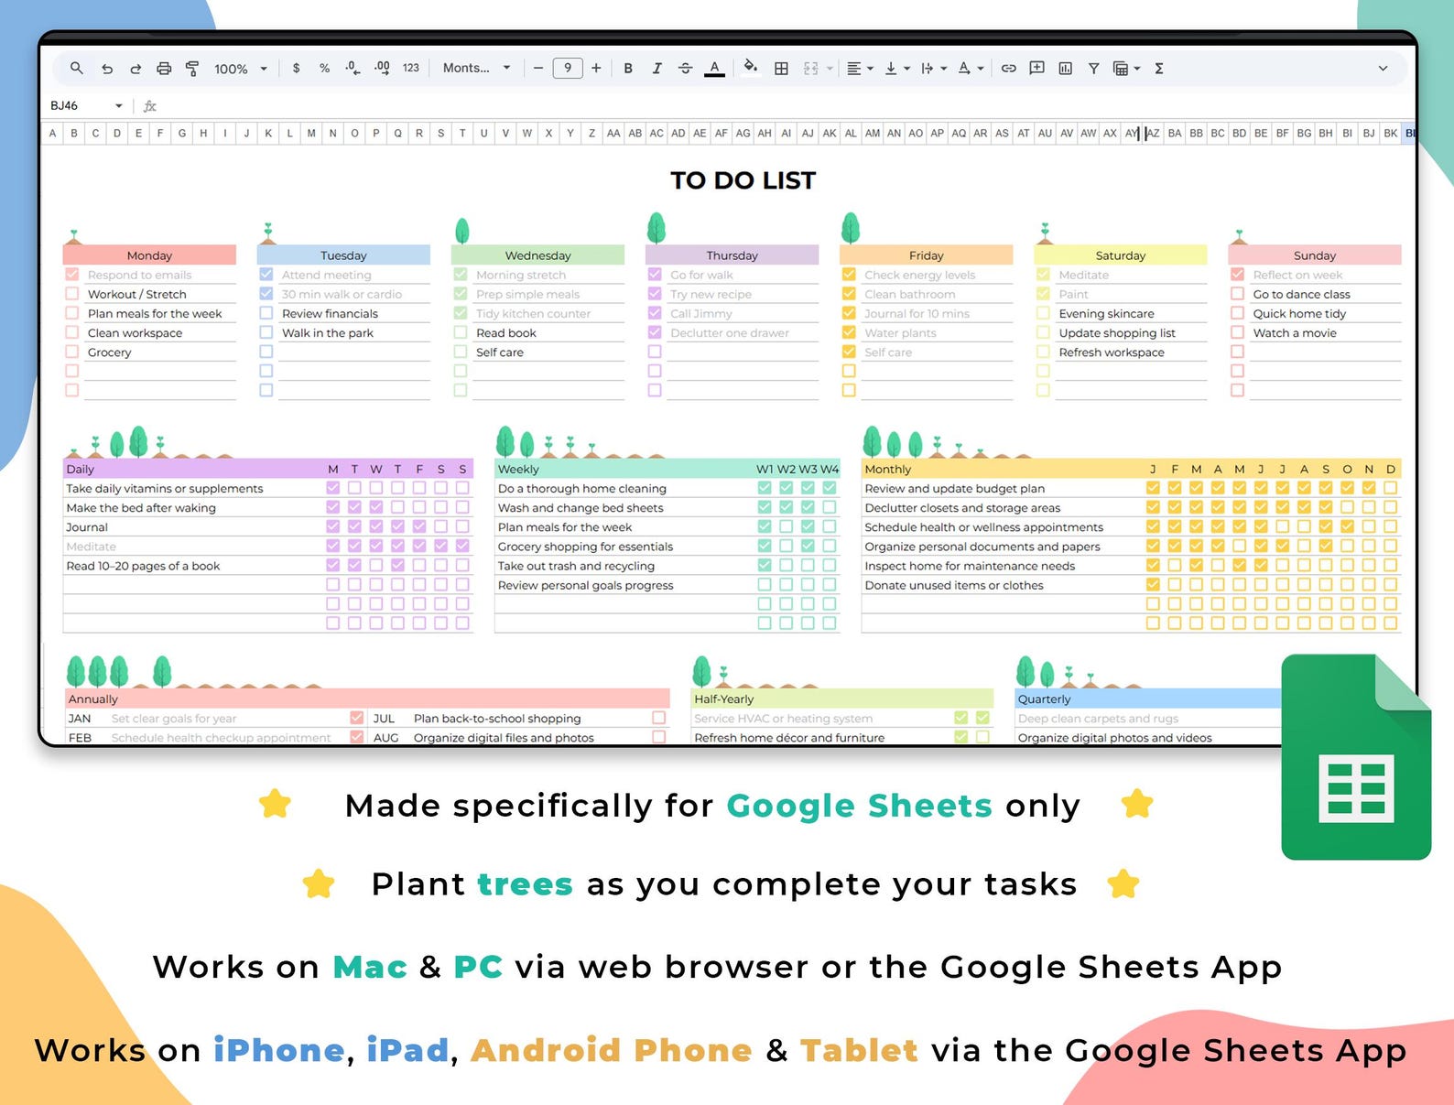Click the insert link icon
This screenshot has height=1105, width=1454.
click(1008, 69)
